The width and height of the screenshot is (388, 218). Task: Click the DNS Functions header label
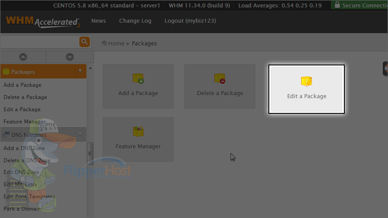(x=29, y=135)
